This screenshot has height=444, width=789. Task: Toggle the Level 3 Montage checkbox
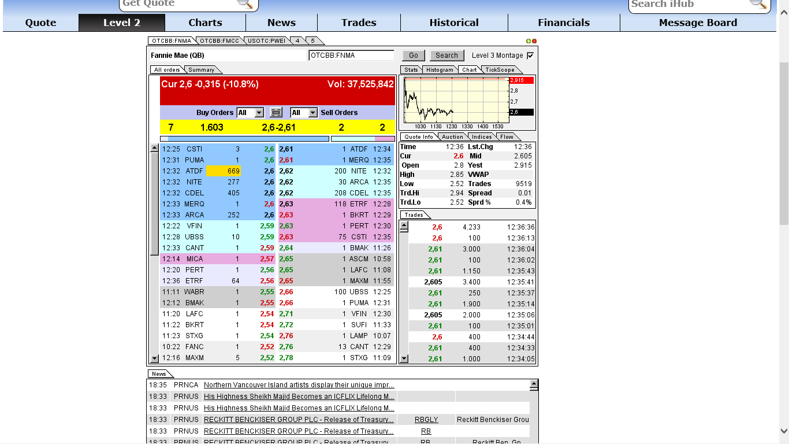[530, 55]
